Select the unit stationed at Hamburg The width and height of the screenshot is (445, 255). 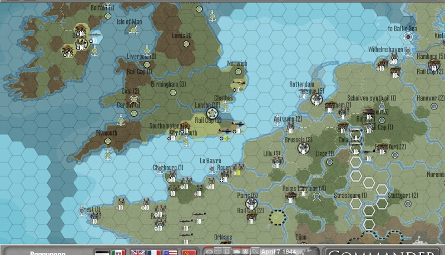[434, 64]
